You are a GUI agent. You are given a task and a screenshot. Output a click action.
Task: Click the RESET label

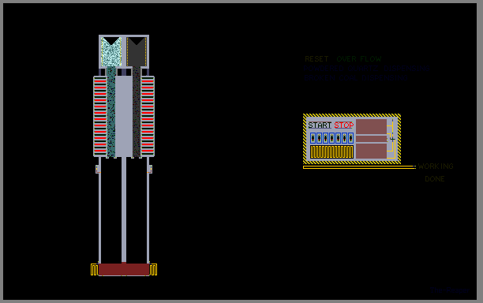[316, 59]
